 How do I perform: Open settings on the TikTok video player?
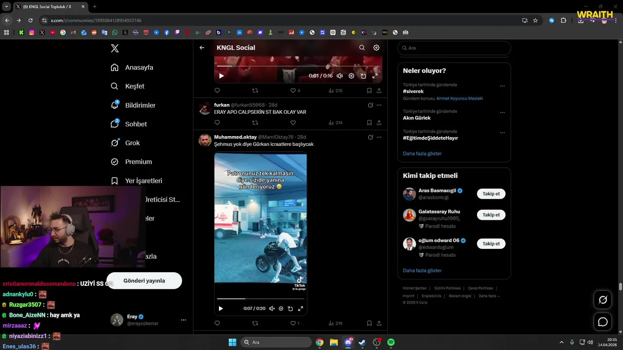[281, 309]
